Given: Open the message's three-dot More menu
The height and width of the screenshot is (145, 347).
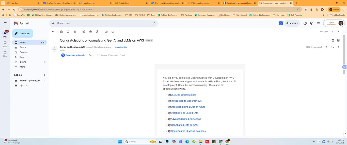Looking at the screenshot, I should (338, 47).
